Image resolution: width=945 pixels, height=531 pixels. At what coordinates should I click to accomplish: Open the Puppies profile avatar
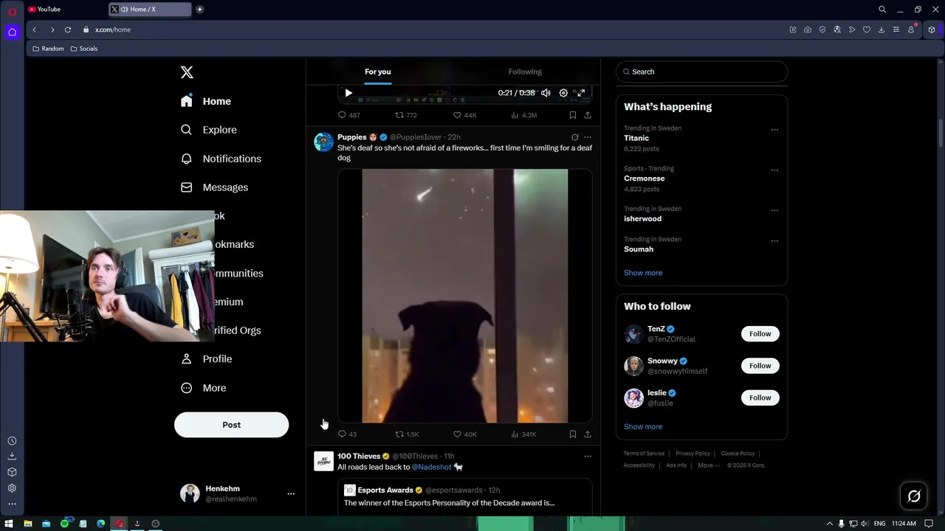323,142
